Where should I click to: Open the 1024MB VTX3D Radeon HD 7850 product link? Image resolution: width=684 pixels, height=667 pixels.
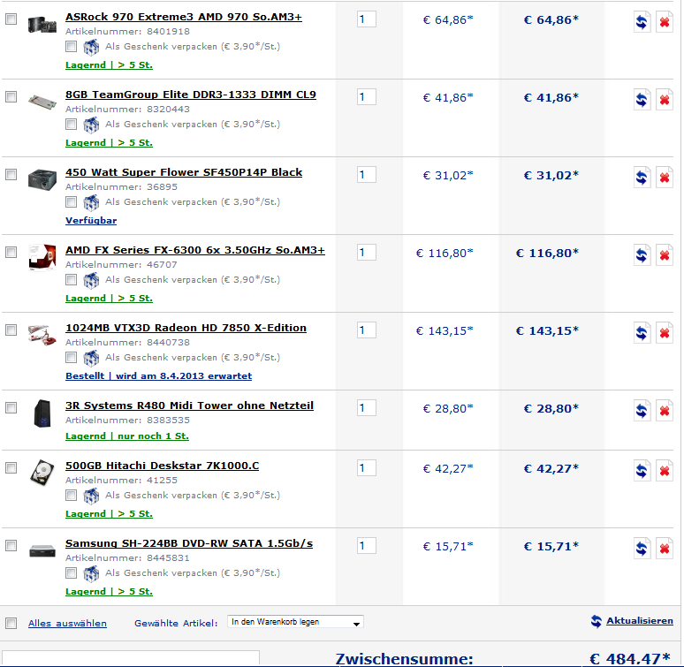click(186, 328)
